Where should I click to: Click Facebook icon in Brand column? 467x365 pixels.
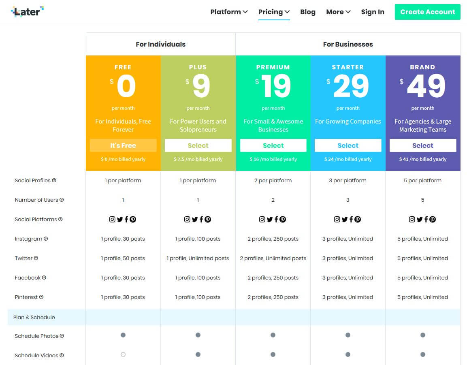pos(426,219)
